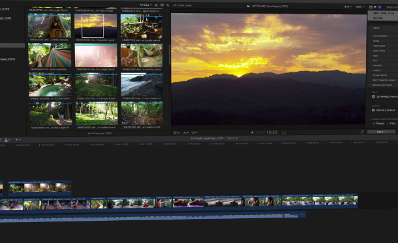Viewport: 398px width, 243px height.
Task: Select the jungle pool clip thumbnail
Action: pos(50,85)
